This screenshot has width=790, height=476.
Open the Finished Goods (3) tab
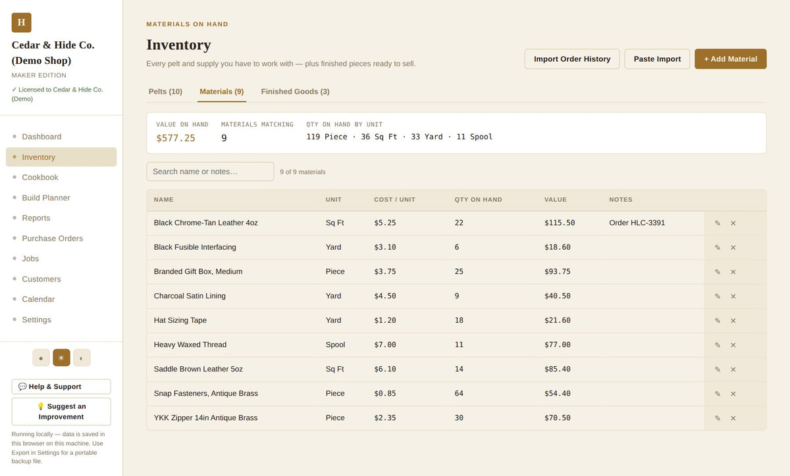(x=295, y=91)
